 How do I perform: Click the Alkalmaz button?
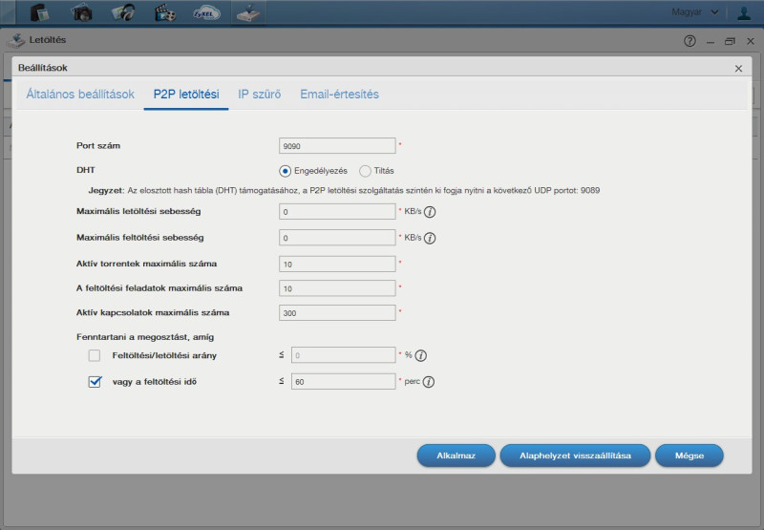point(456,456)
